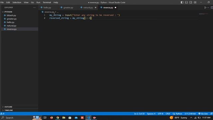This screenshot has width=213, height=120.
Task: Click line number 2 in the gutter
Action: (x=45, y=18)
